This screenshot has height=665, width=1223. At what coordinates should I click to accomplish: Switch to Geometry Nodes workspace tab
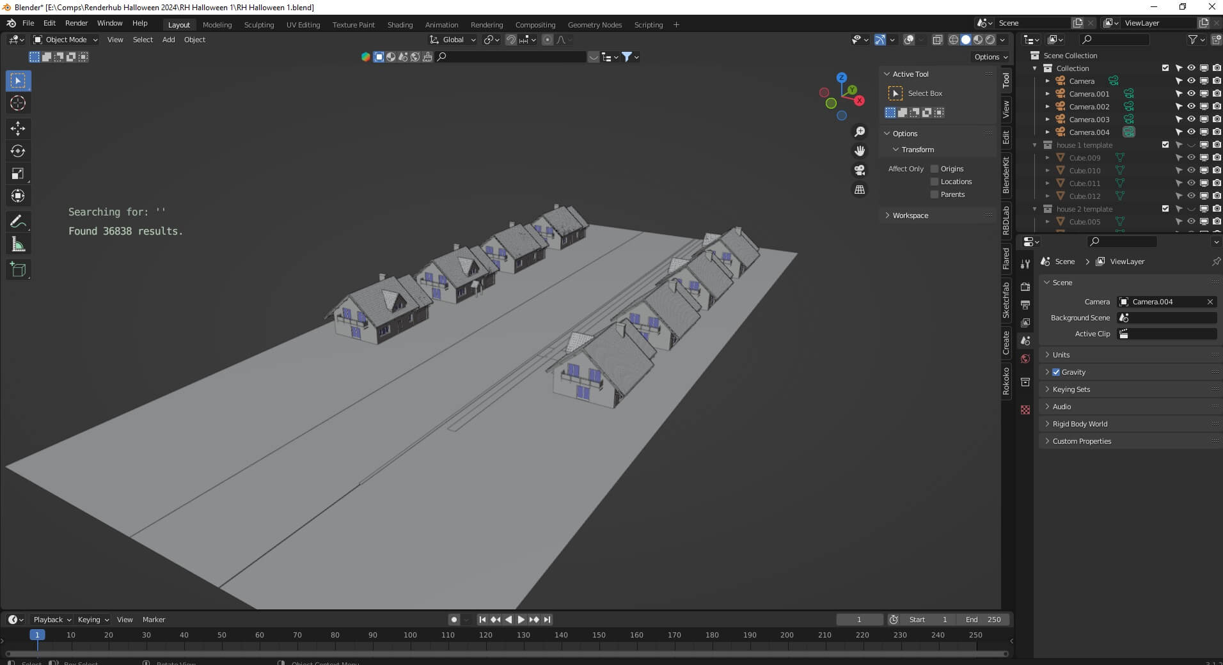(x=594, y=25)
